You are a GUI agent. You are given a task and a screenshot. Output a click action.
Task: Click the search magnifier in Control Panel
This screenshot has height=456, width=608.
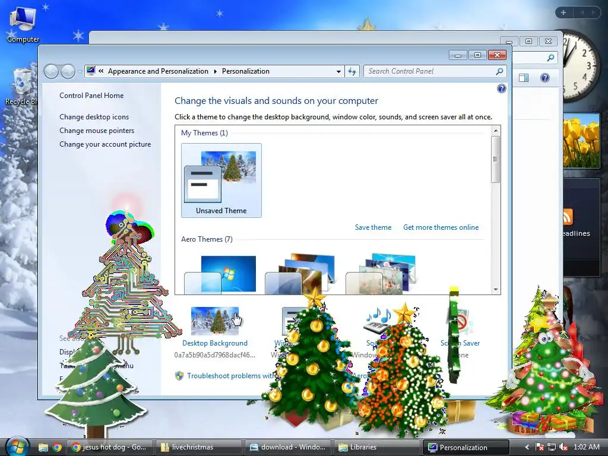click(x=499, y=71)
